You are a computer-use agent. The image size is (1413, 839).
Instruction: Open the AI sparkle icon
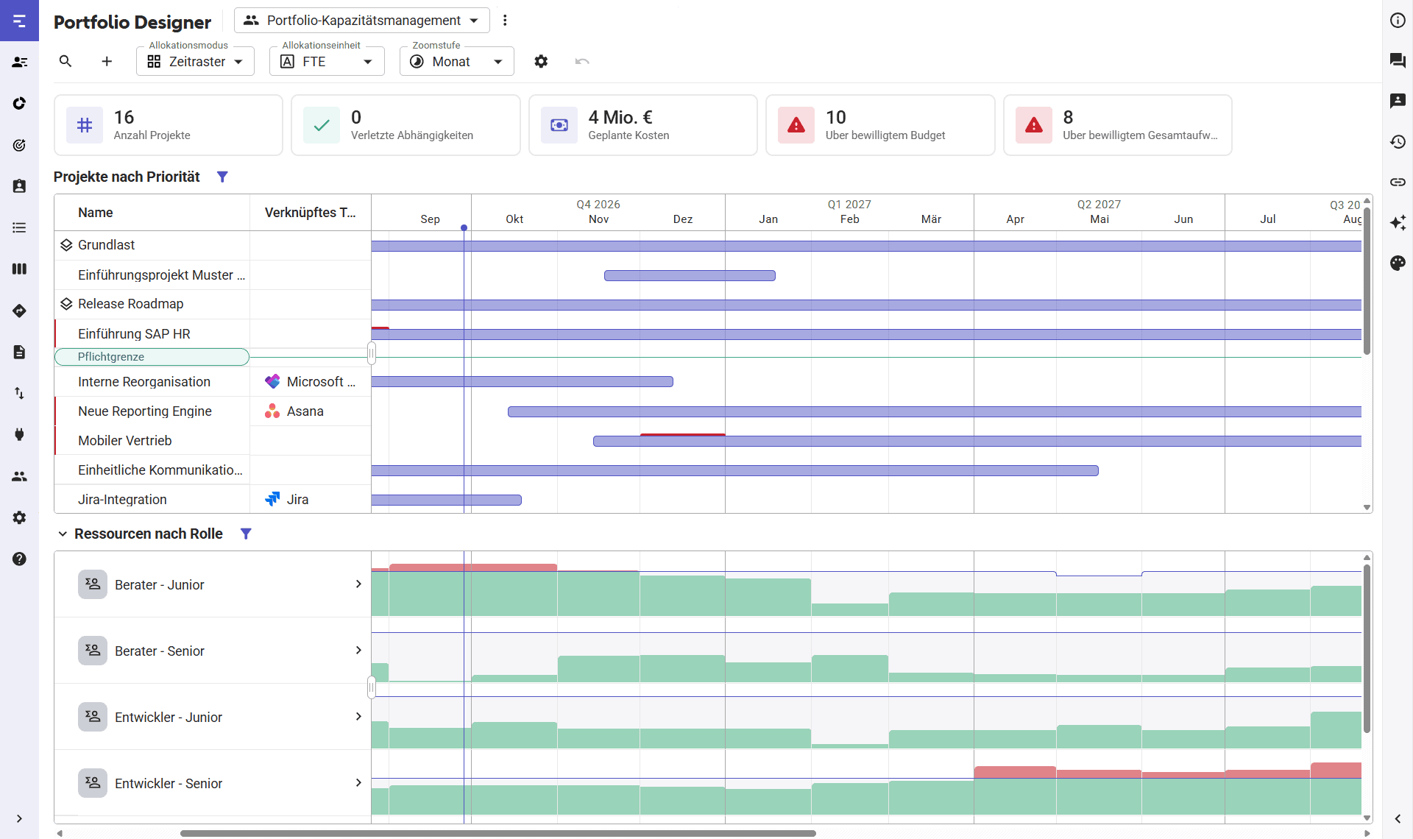1398,222
